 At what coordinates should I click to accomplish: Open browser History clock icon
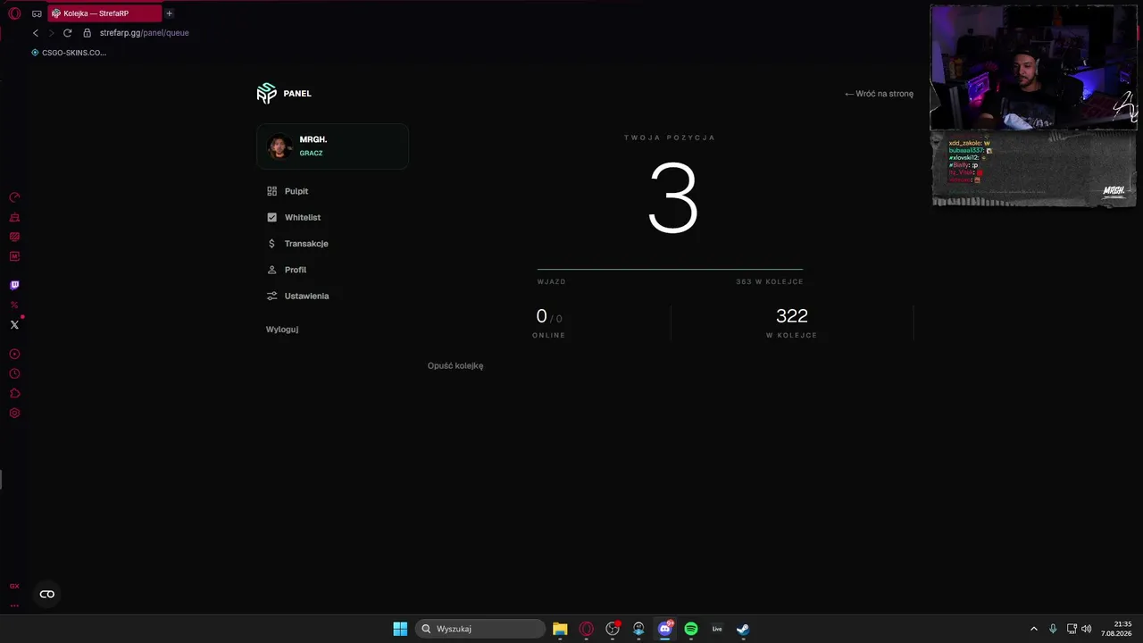coord(14,374)
